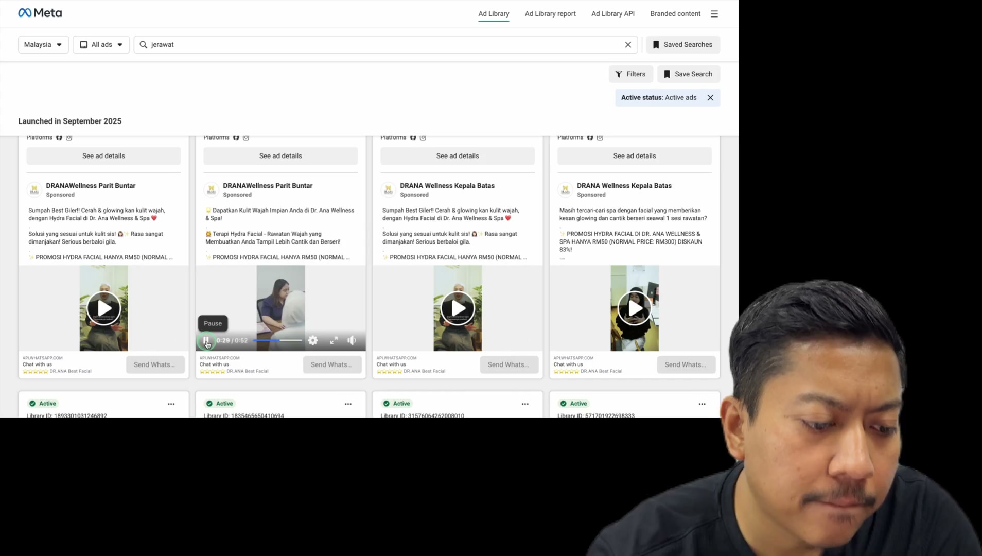
Task: Open options menu for Library ID 1893301031246892
Action: pyautogui.click(x=171, y=404)
